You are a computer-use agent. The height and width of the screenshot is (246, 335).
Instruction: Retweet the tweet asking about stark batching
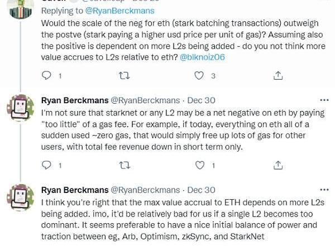coord(125,75)
